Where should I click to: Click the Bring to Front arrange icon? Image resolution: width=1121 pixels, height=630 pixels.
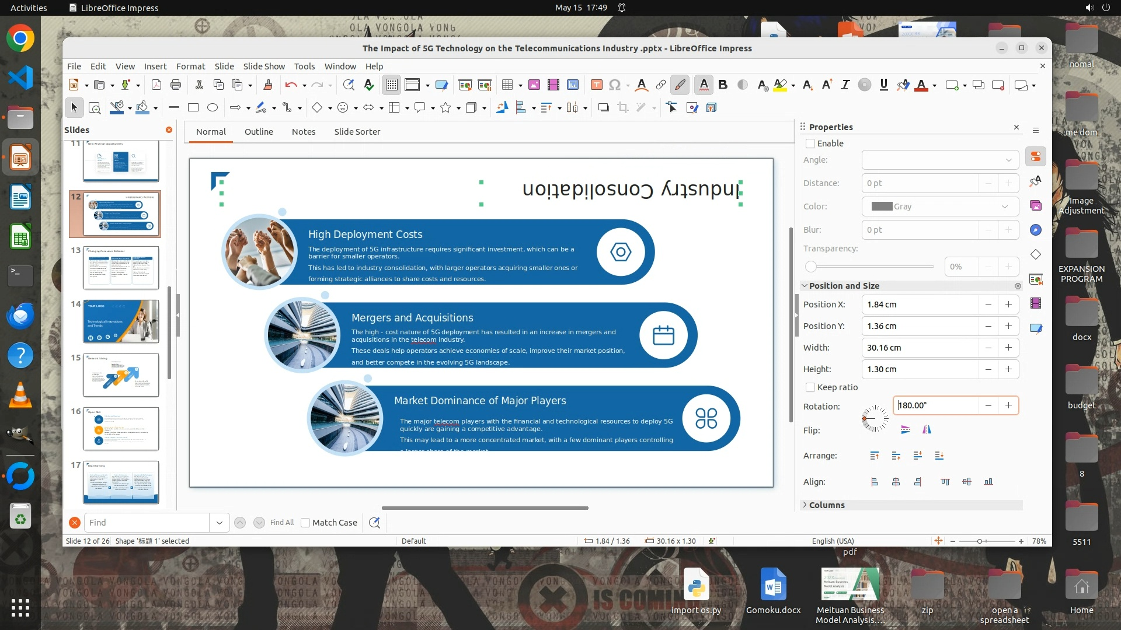tap(875, 456)
